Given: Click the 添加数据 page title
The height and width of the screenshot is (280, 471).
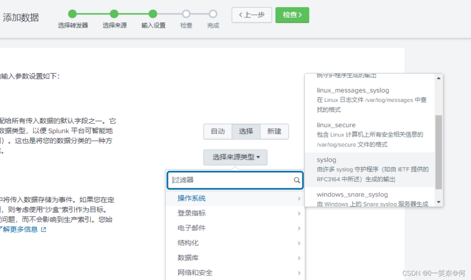Looking at the screenshot, I should pos(21,17).
